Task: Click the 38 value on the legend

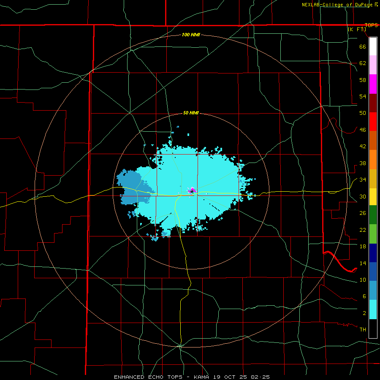Action: point(363,163)
